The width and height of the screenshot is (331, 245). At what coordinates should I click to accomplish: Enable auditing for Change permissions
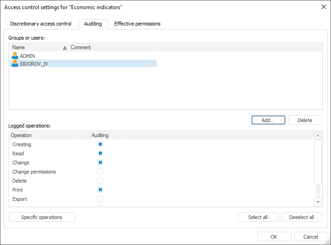click(100, 172)
